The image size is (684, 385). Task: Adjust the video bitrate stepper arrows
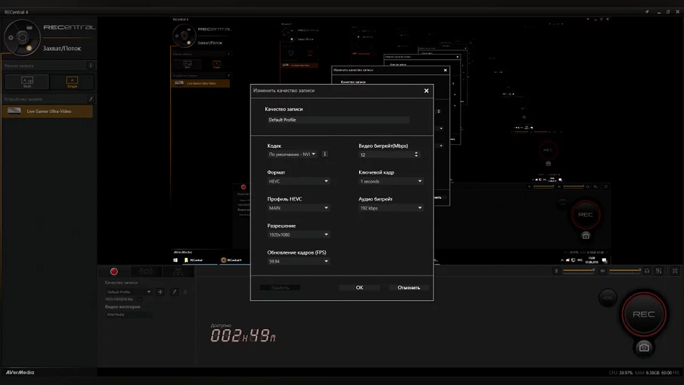click(x=417, y=155)
